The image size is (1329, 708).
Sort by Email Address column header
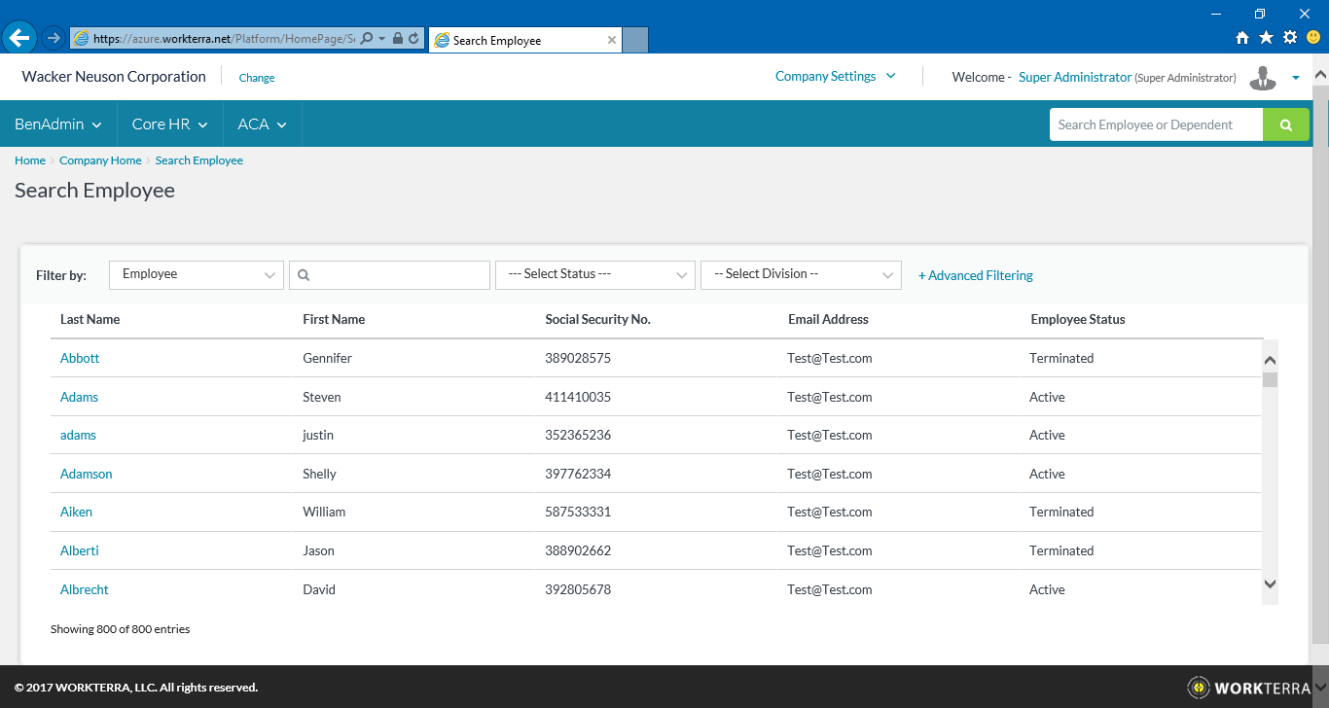[828, 319]
